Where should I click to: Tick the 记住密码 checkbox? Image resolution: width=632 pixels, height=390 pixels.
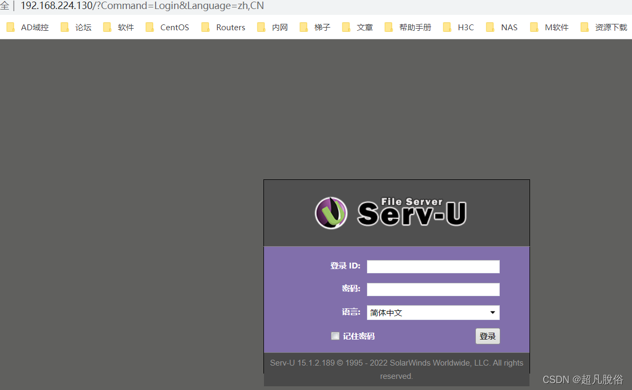click(x=335, y=336)
